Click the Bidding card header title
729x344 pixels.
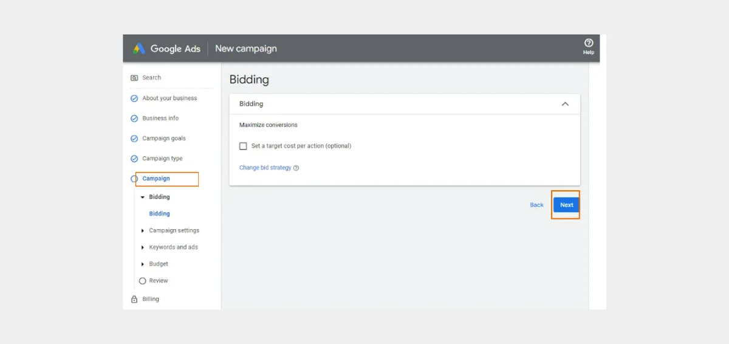coord(252,104)
